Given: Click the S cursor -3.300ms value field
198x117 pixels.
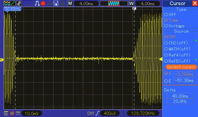Looking at the screenshot, I should [184, 74].
